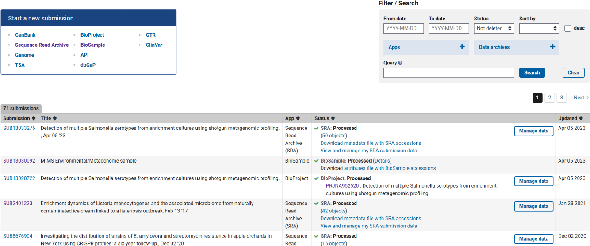This screenshot has height=246, width=590.
Task: Enable the desc sort order checkbox
Action: [x=568, y=28]
